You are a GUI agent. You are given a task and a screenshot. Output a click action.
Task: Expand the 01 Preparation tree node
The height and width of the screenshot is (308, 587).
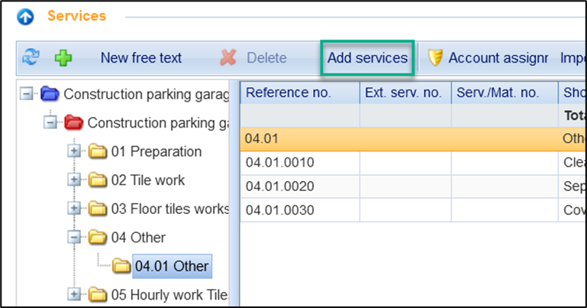[74, 151]
